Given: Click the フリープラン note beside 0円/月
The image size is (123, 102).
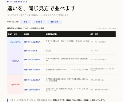Looking at the screenshot, I should (95, 51).
